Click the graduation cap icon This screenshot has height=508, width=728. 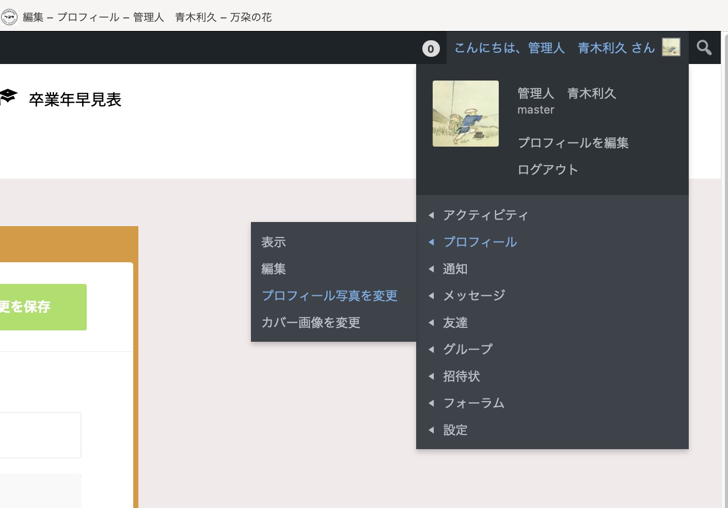(x=8, y=97)
